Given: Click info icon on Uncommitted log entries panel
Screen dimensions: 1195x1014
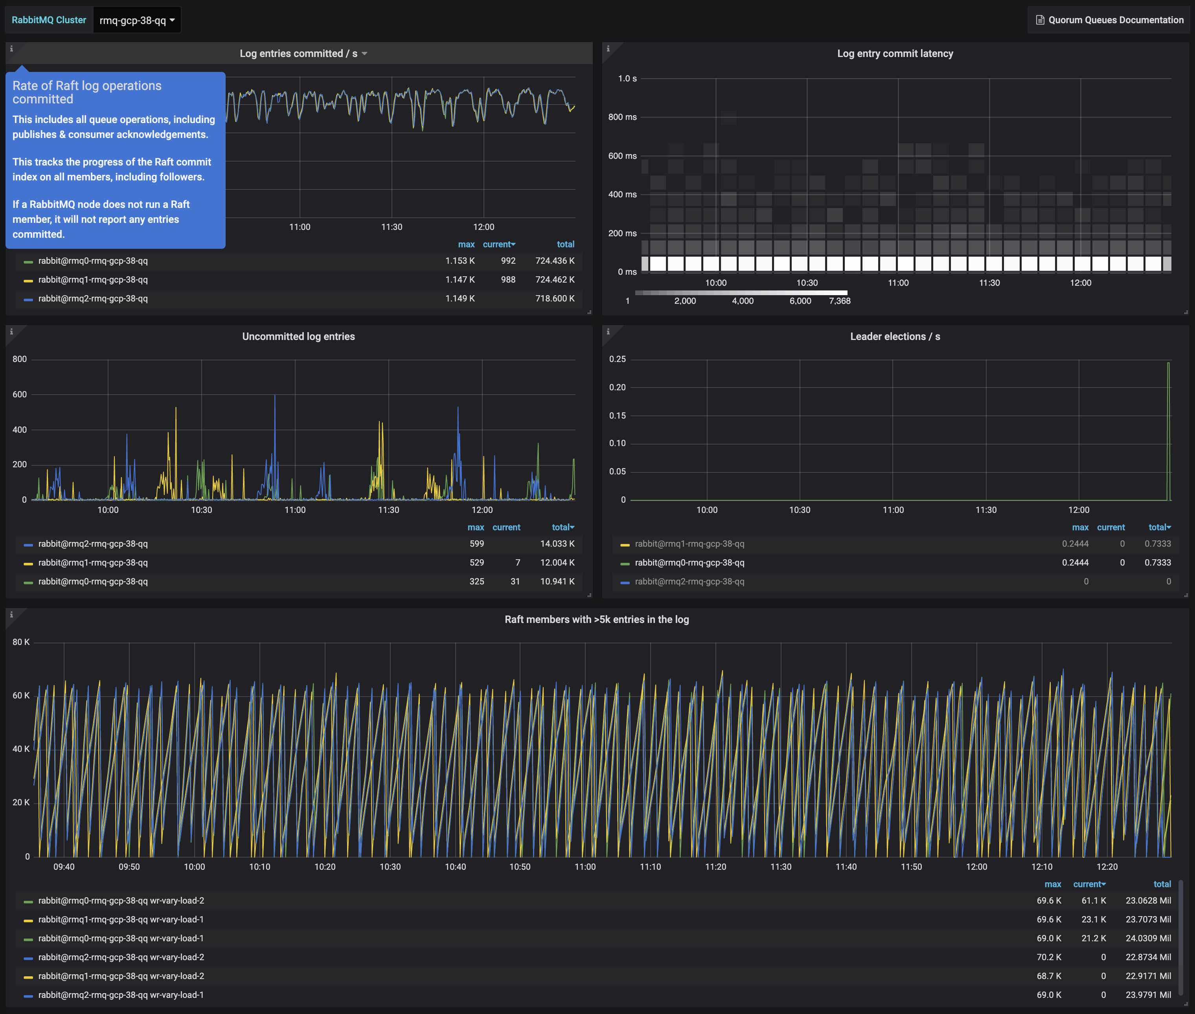Looking at the screenshot, I should pos(11,332).
